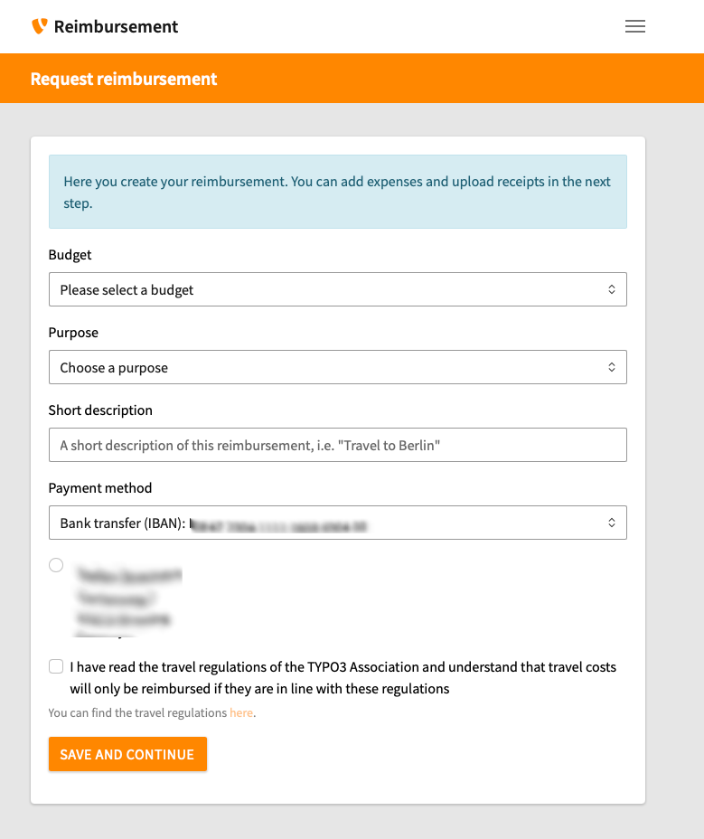The image size is (704, 839).
Task: Open the Payment method dropdown
Action: pos(337,523)
